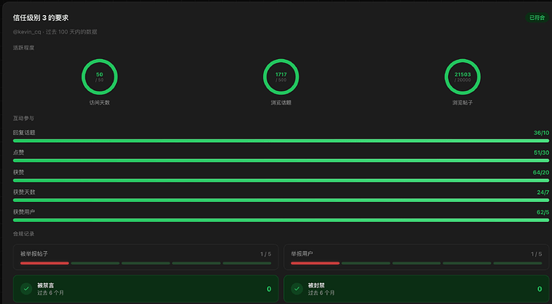Click the 36/10 reply count value
Image resolution: width=552 pixels, height=304 pixels.
541,132
